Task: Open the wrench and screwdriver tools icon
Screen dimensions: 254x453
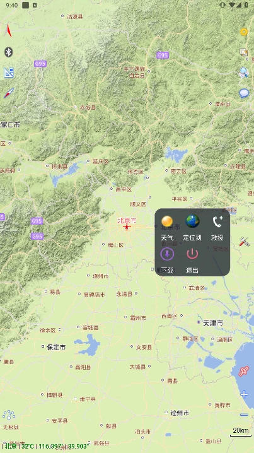Action: [244, 242]
